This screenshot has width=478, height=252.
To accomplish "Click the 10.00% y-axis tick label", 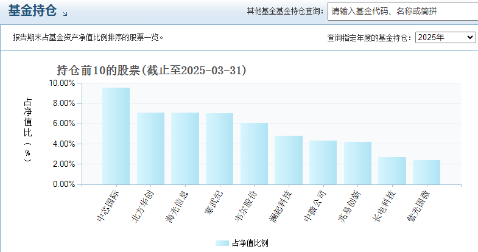I will pos(62,83).
